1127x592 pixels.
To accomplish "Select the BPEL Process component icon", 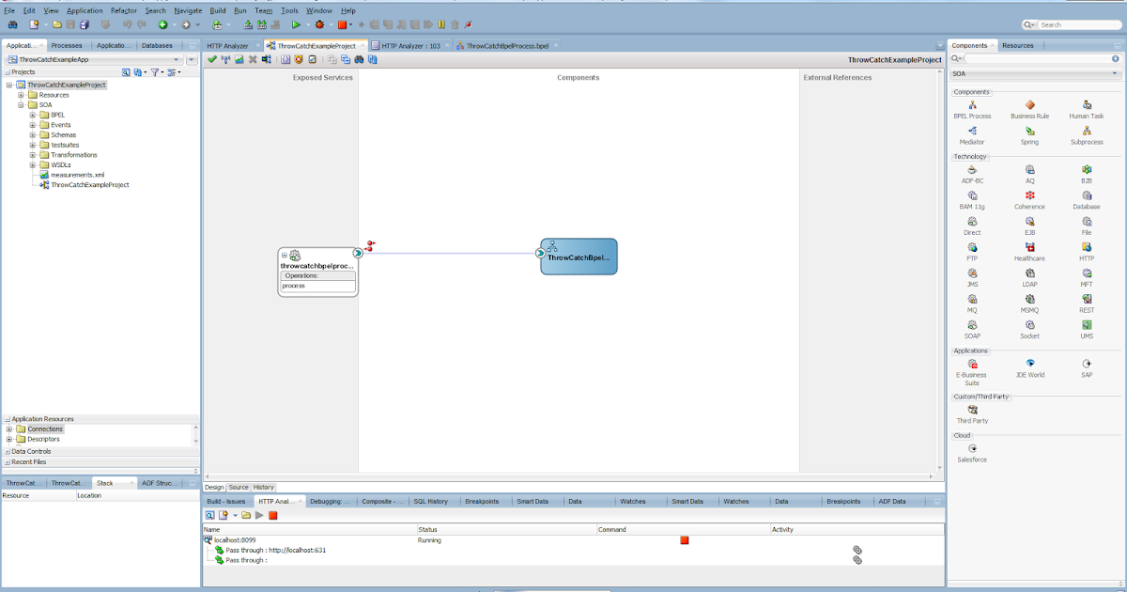I will coord(972,105).
